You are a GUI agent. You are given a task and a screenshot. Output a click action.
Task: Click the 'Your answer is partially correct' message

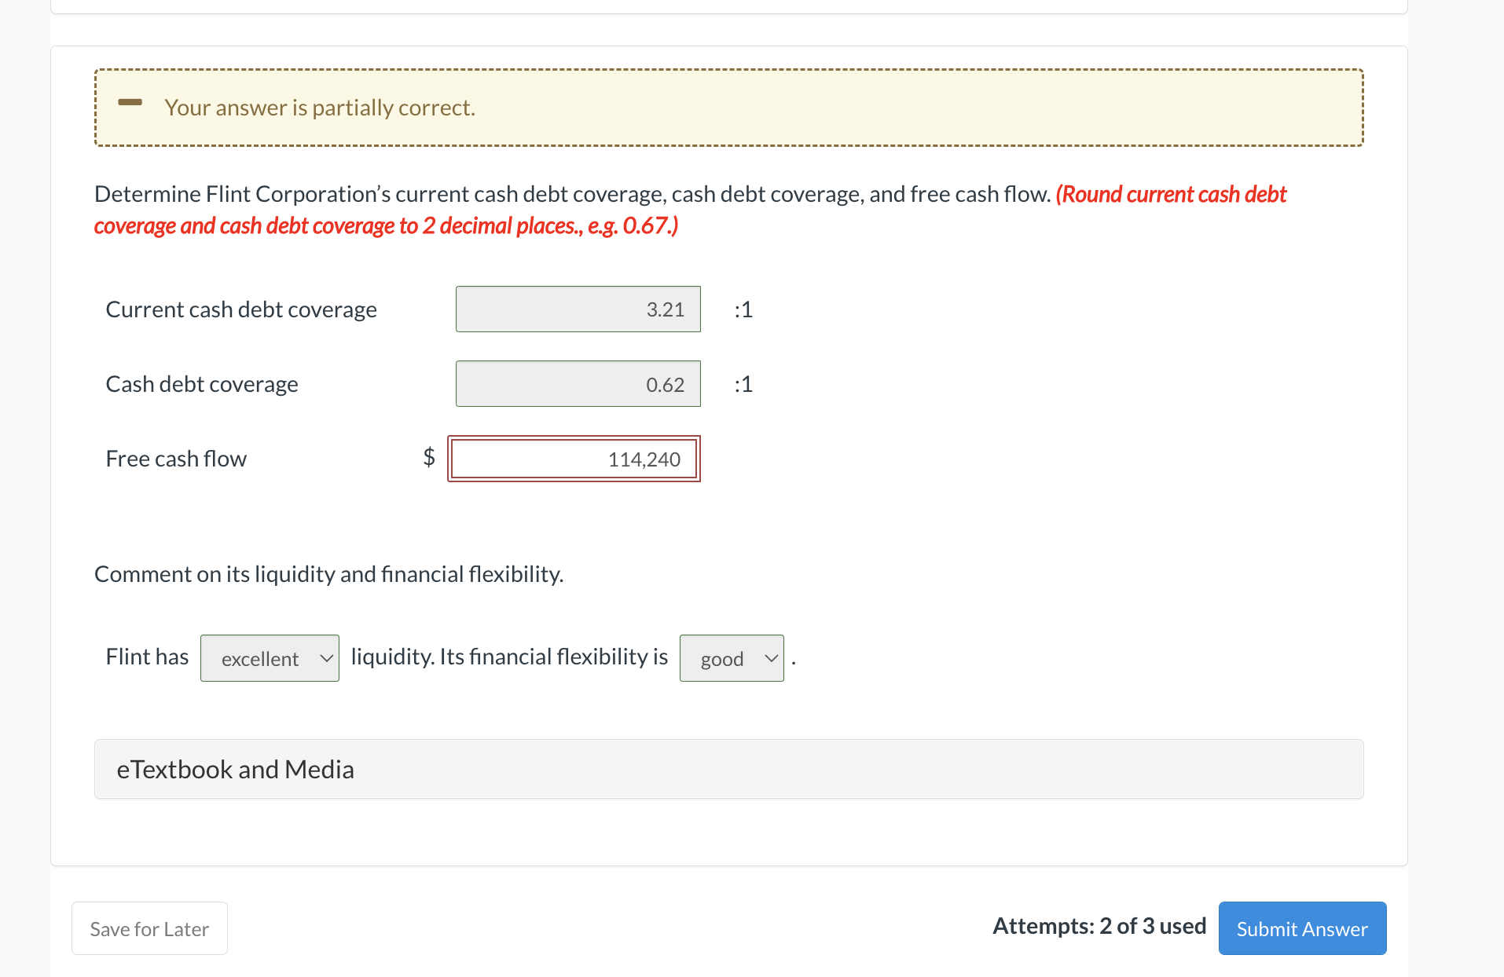320,108
